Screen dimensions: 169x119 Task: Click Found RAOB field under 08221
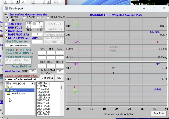(51, 66)
